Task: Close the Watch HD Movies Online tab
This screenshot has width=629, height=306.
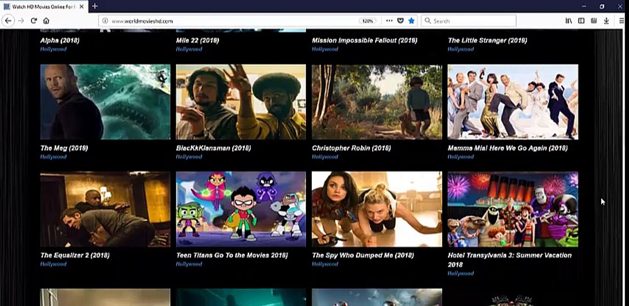Action: [82, 7]
